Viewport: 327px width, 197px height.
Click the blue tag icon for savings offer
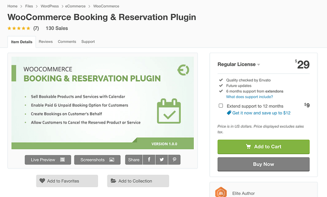[x=229, y=113]
